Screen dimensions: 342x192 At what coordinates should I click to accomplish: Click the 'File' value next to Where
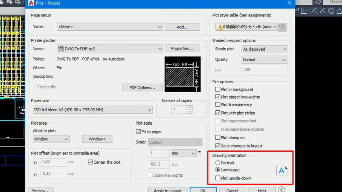59,68
